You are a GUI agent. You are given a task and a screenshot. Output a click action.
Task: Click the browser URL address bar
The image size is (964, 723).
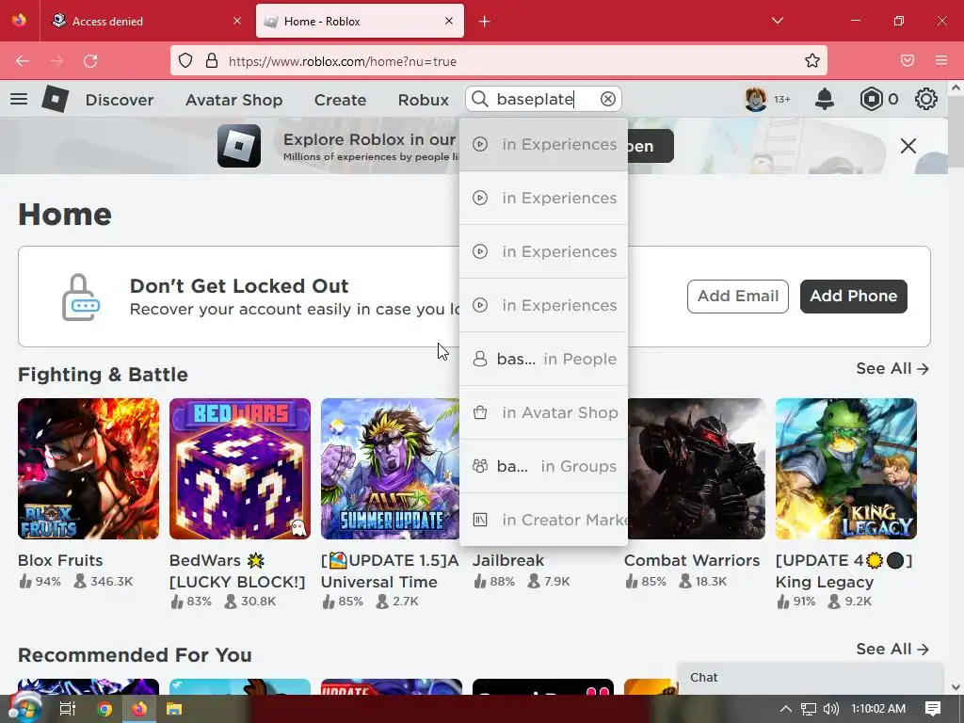(498, 60)
